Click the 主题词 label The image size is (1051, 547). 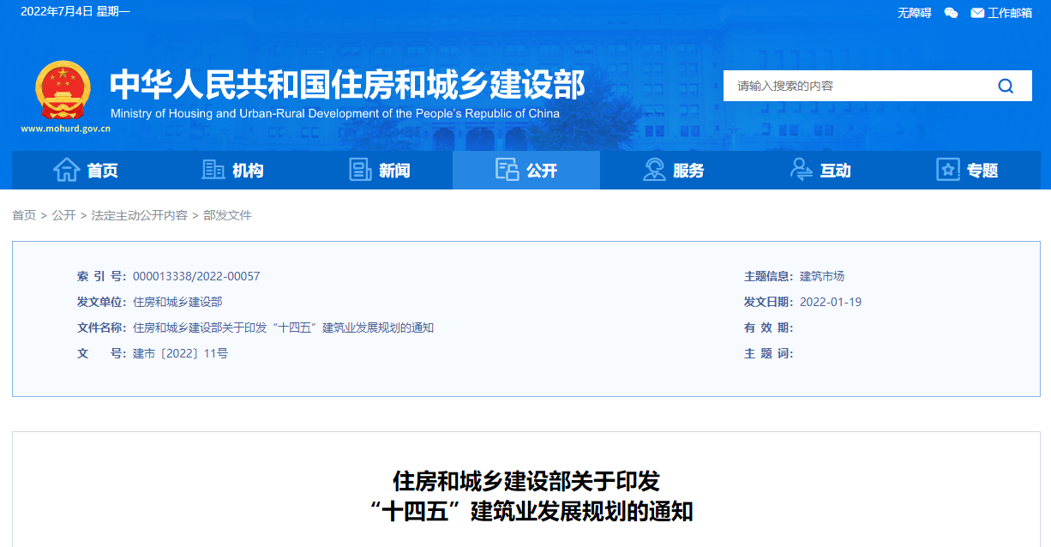coord(768,353)
